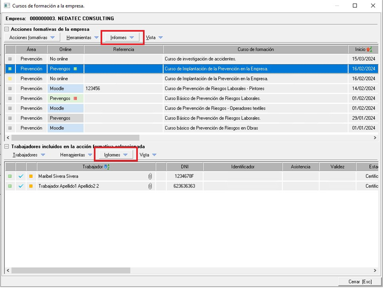Click the green status square beside Maribel Sivera Sivera

10,176
